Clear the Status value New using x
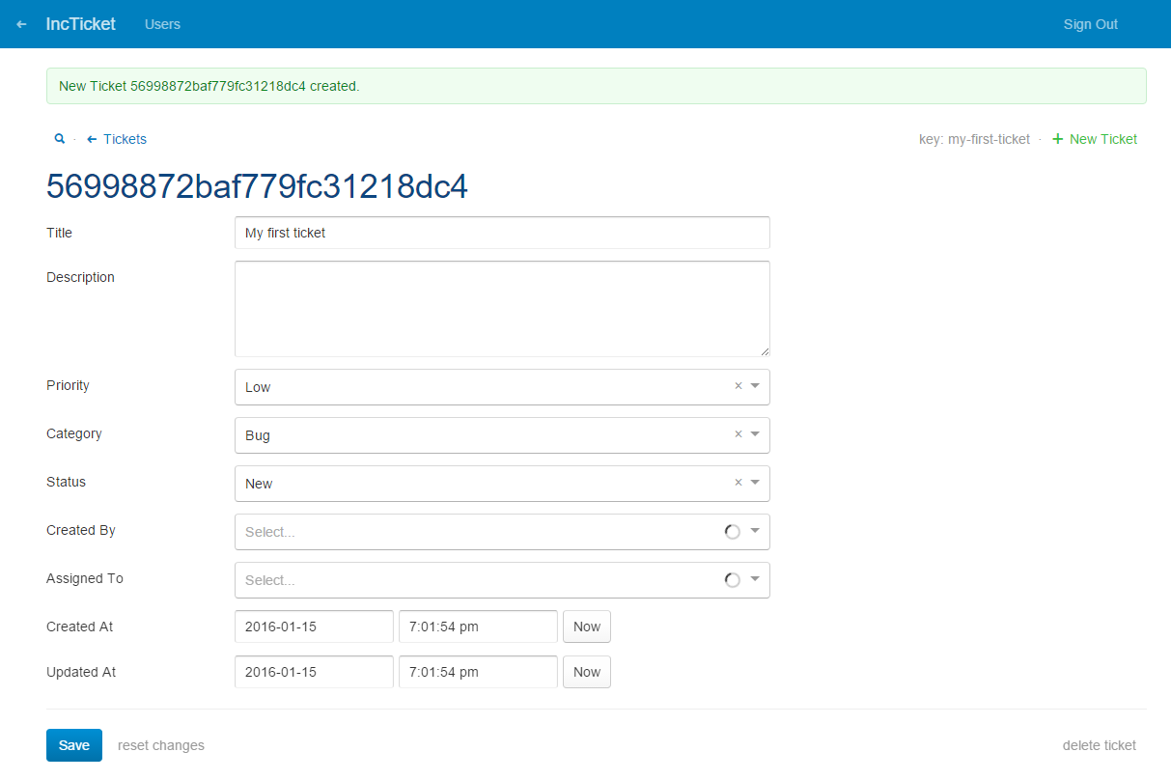1171x780 pixels. [739, 483]
